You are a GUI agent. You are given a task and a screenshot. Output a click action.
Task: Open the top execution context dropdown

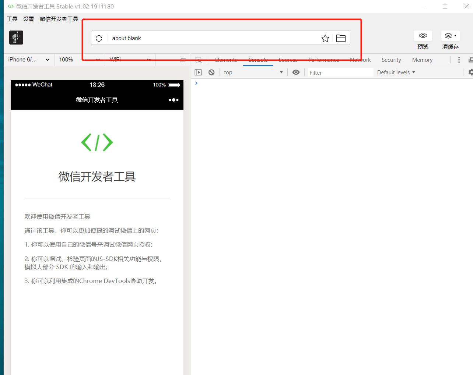pyautogui.click(x=253, y=72)
